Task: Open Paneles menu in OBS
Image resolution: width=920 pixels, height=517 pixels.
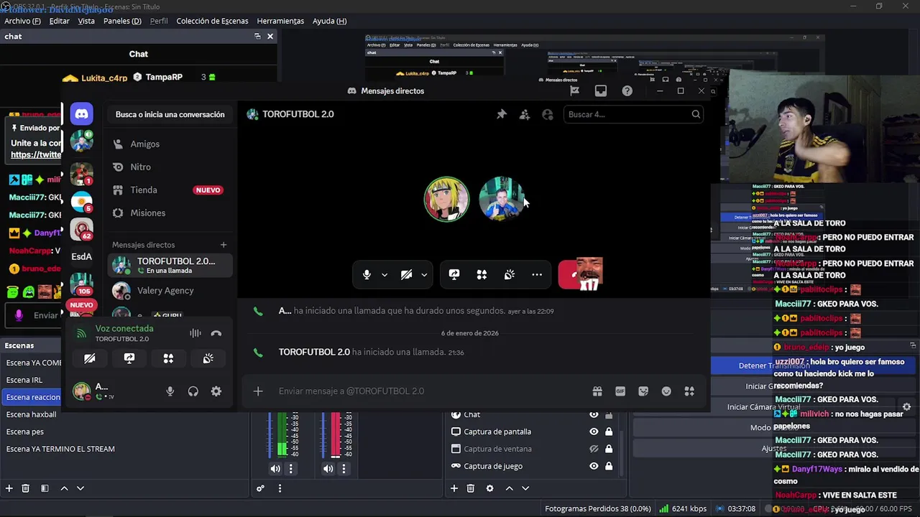Action: 122,21
